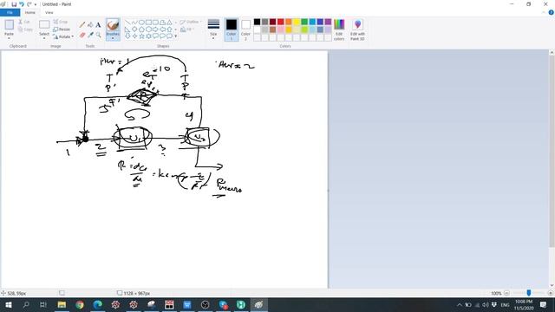Open File Explorer from taskbar
This screenshot has height=312, width=555.
click(62, 304)
